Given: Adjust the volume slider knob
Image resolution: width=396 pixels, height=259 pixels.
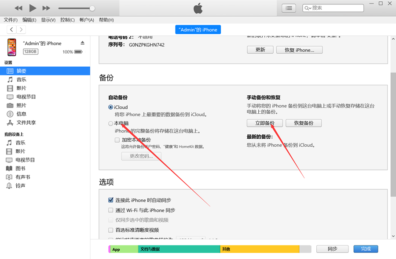Looking at the screenshot, I should pyautogui.click(x=92, y=8).
